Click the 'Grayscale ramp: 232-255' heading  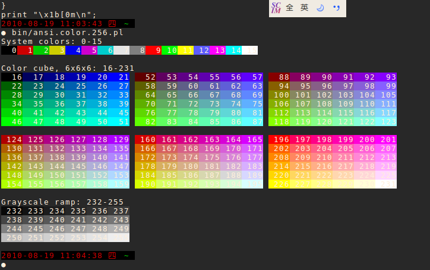pos(62,202)
